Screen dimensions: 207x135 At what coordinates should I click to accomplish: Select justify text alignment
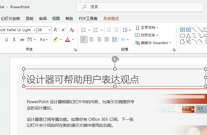(x=107, y=39)
